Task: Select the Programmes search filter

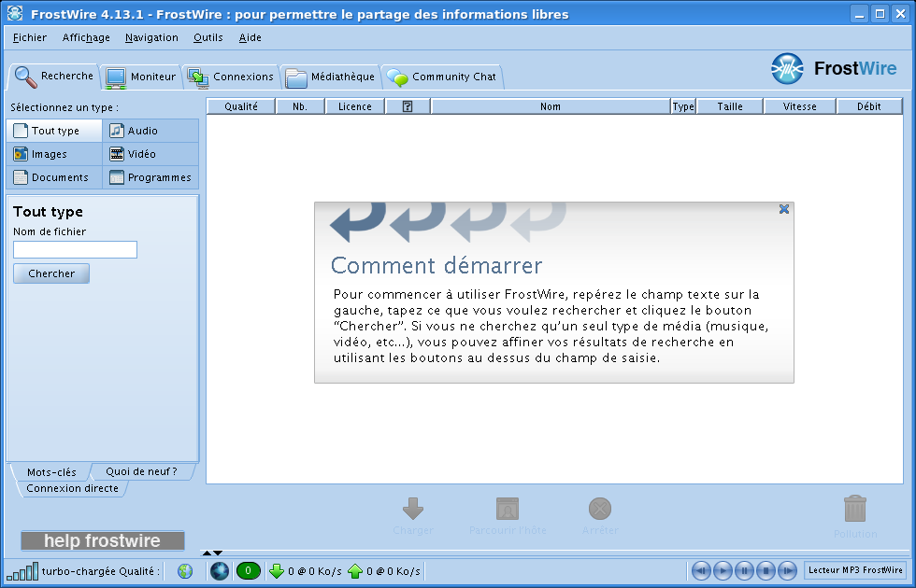Action: point(150,177)
